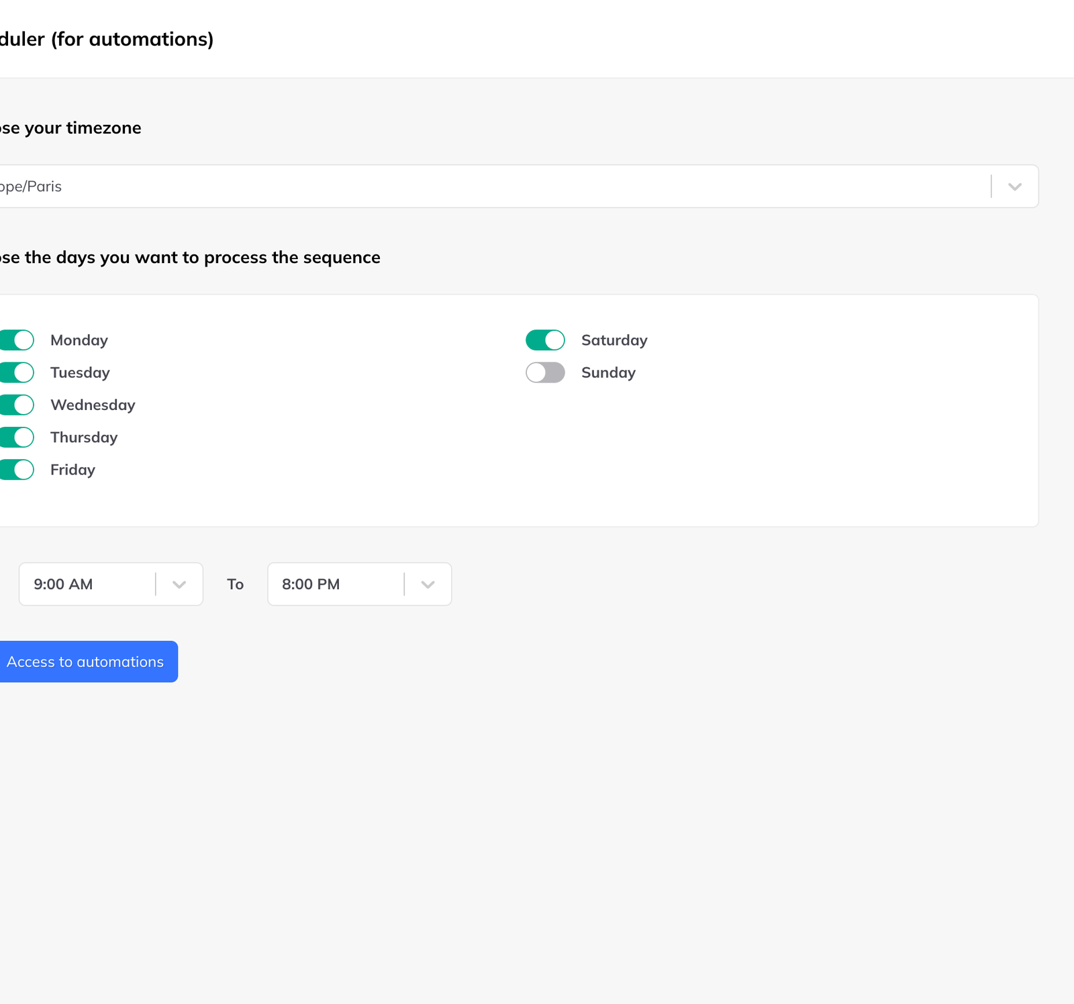The image size is (1074, 1004).
Task: Click the Wednesday label text
Action: [93, 405]
